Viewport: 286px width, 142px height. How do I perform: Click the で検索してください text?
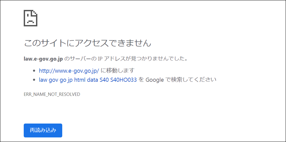[191, 80]
